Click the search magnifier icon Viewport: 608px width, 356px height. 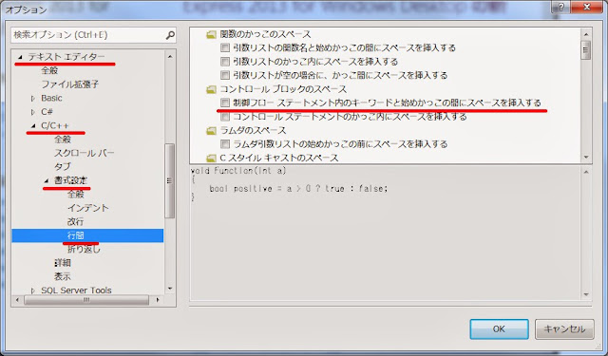coord(170,35)
